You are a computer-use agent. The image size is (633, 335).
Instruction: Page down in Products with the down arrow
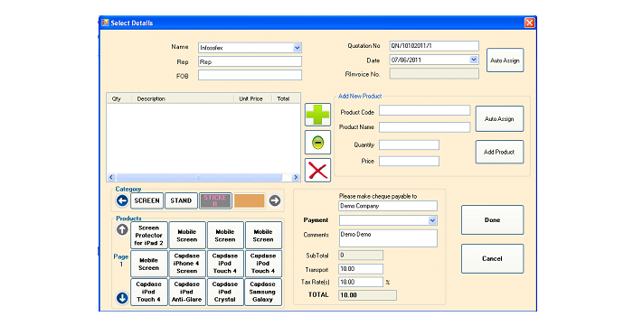(x=122, y=298)
